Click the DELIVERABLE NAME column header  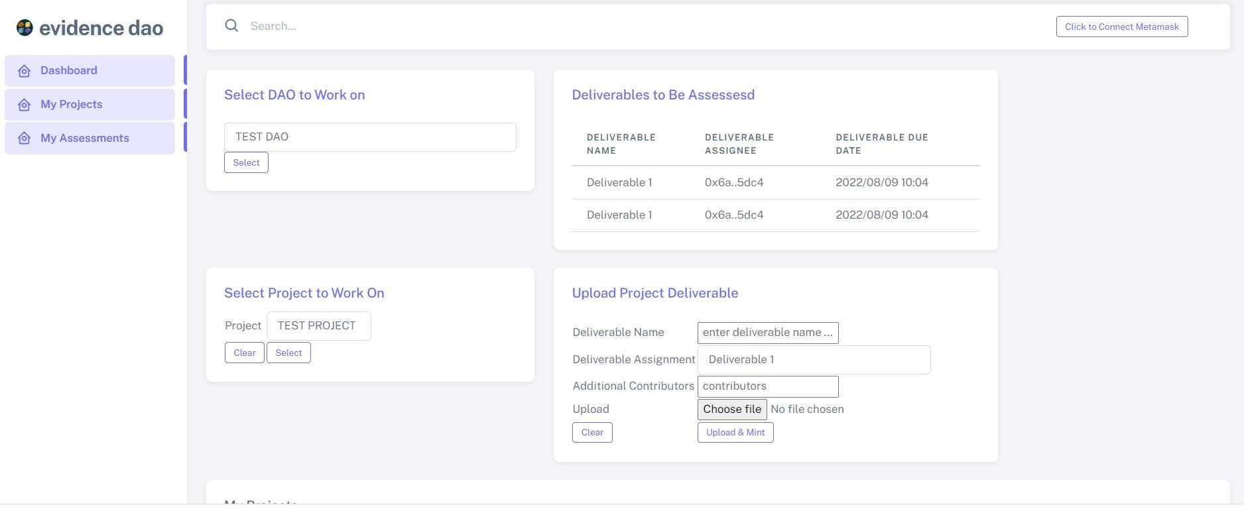(621, 144)
